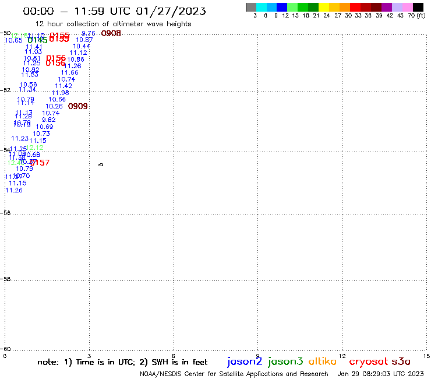Click the green 12.12 wave height value
This screenshot has height=379, width=431.
coord(34,148)
